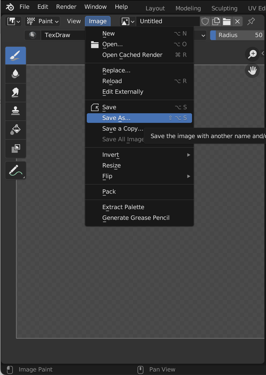266x375 pixels.
Task: Close the Image menu header
Action: pyautogui.click(x=98, y=21)
